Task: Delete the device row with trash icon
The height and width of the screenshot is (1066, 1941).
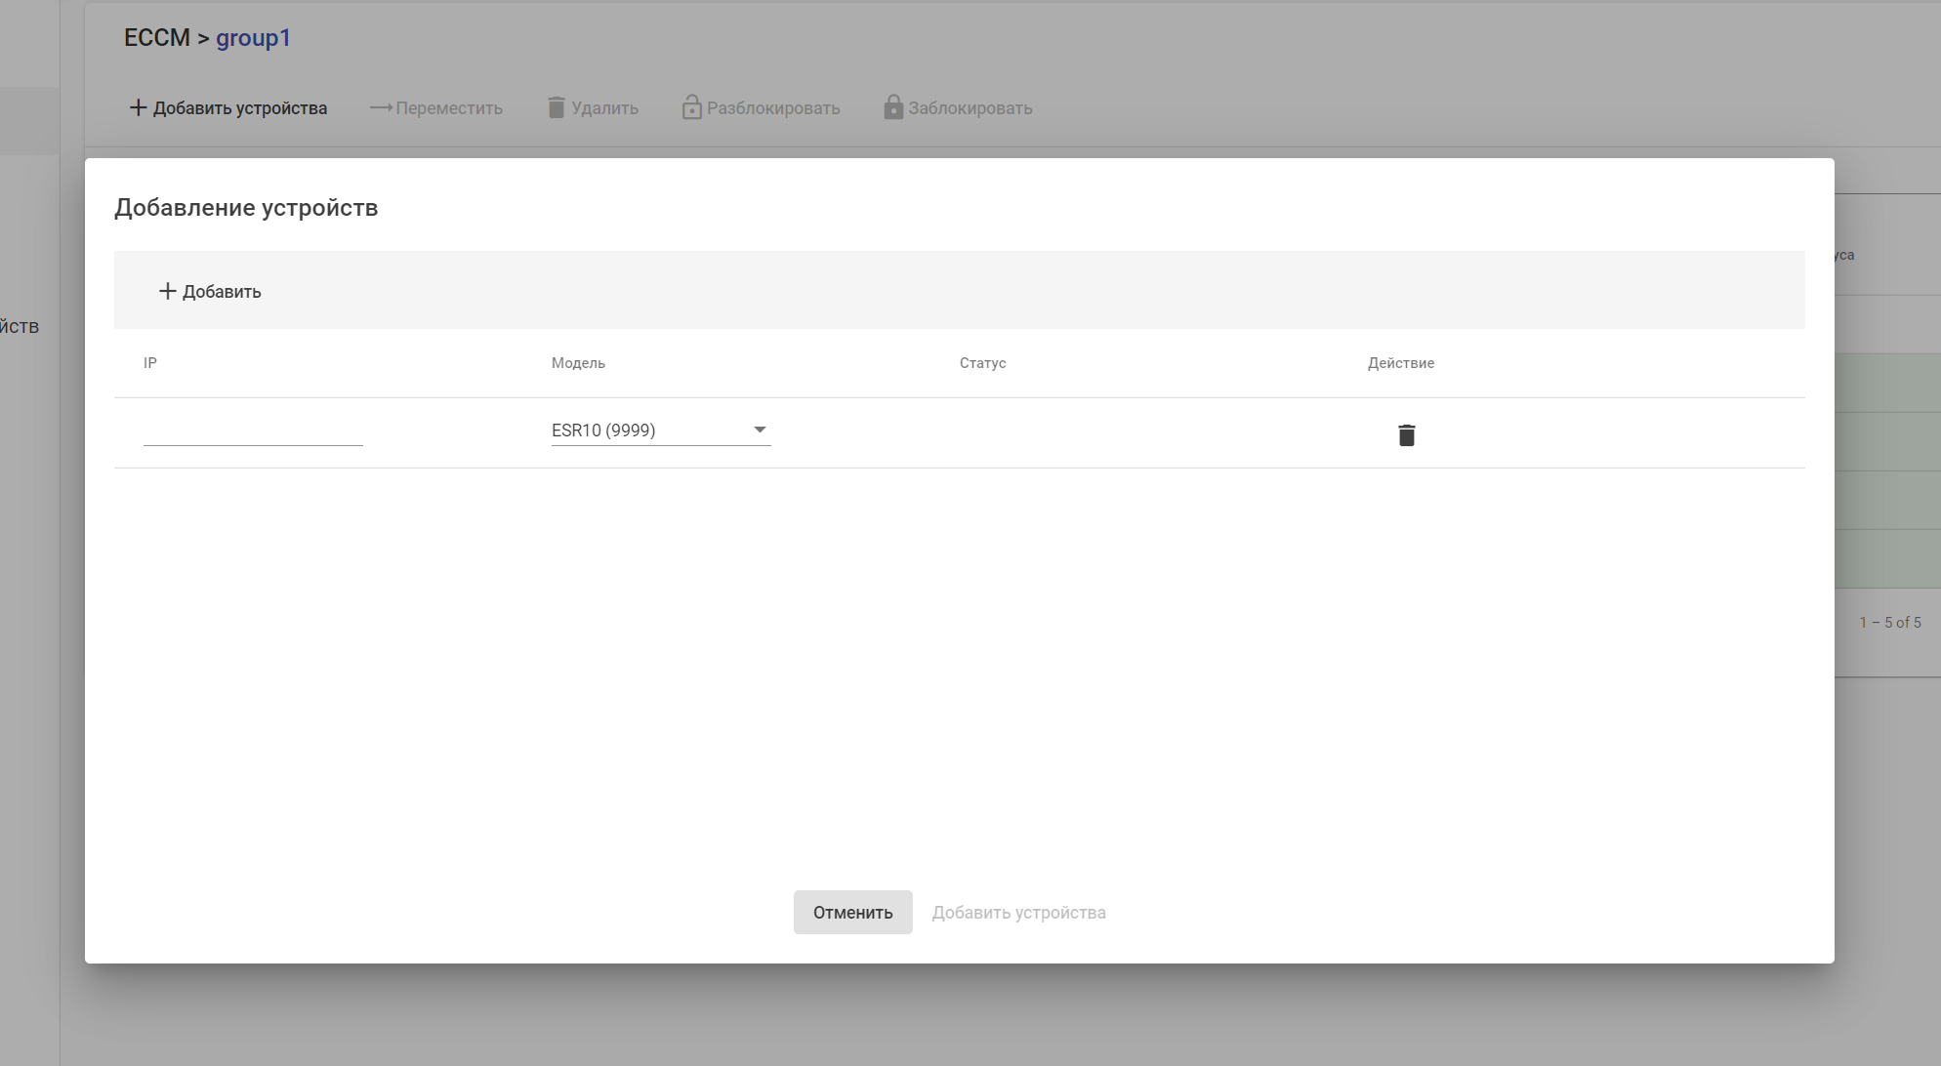Action: pyautogui.click(x=1406, y=435)
